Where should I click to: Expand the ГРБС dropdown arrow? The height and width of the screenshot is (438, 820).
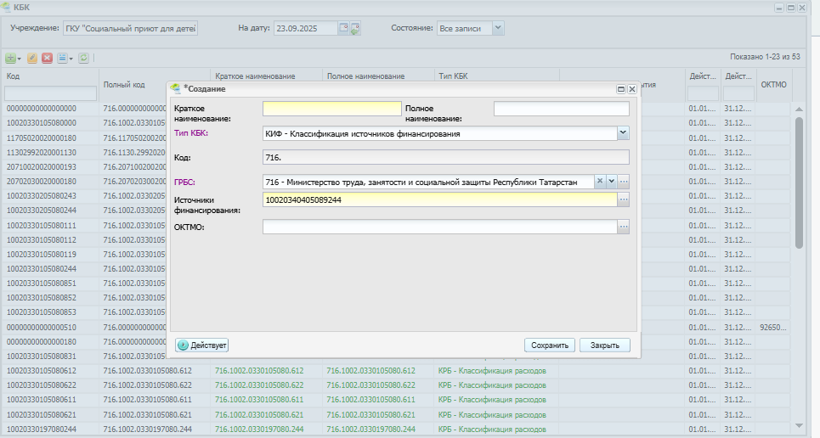611,182
